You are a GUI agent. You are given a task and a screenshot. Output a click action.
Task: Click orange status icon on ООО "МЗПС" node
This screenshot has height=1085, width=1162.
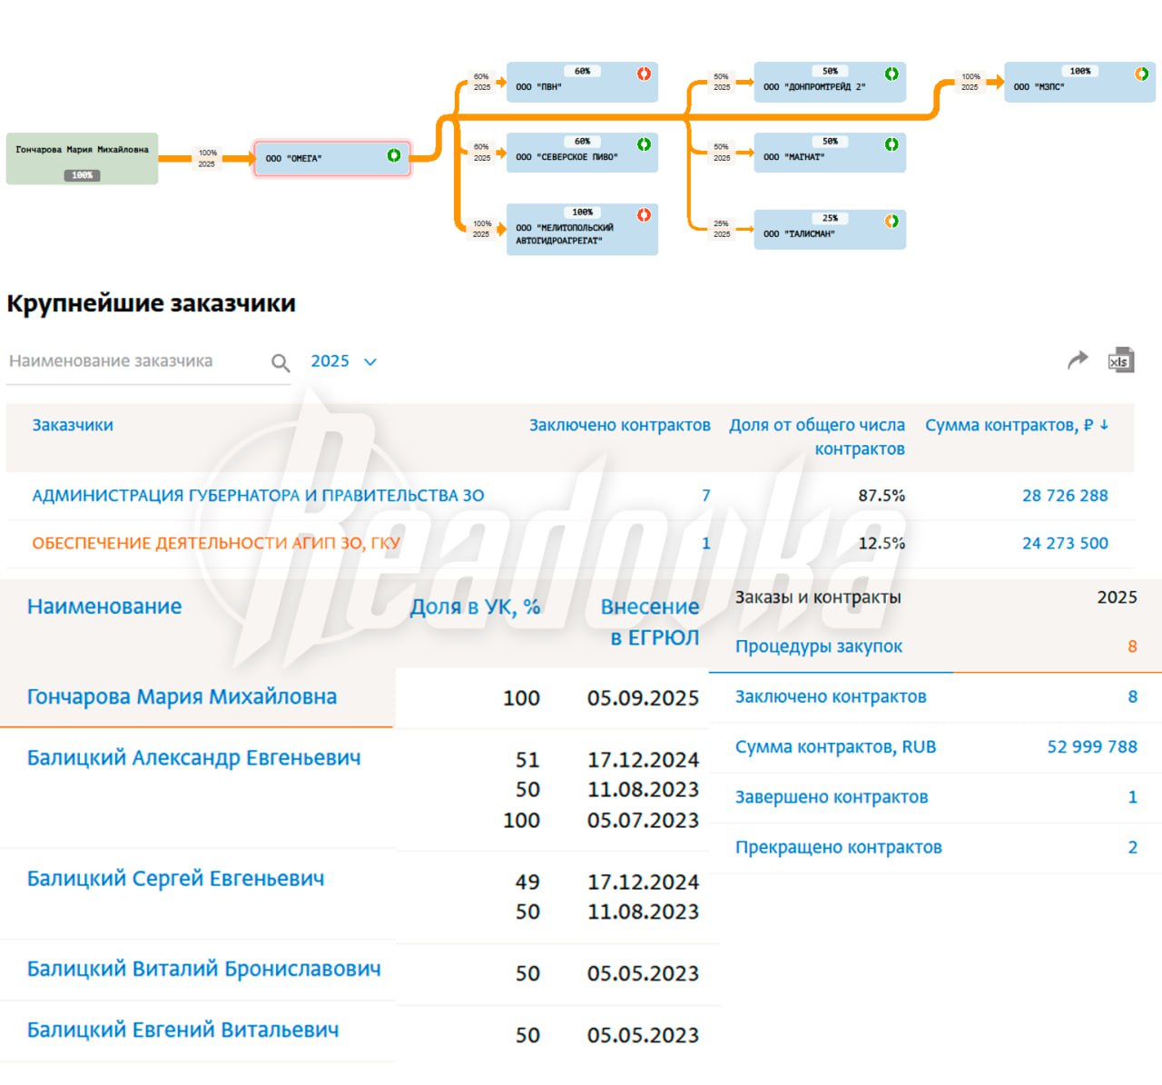click(x=1142, y=74)
